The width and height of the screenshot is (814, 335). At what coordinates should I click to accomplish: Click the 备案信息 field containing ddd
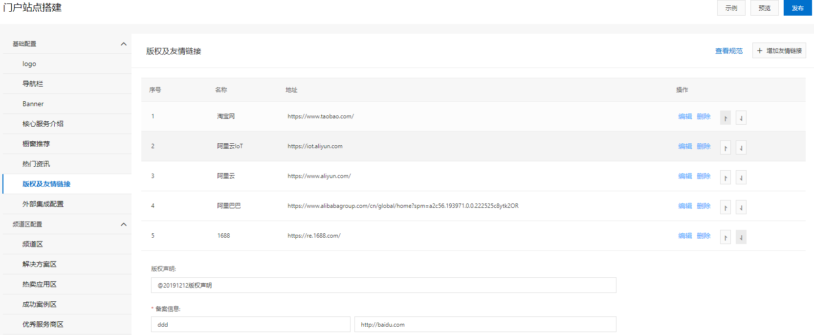pyautogui.click(x=251, y=324)
